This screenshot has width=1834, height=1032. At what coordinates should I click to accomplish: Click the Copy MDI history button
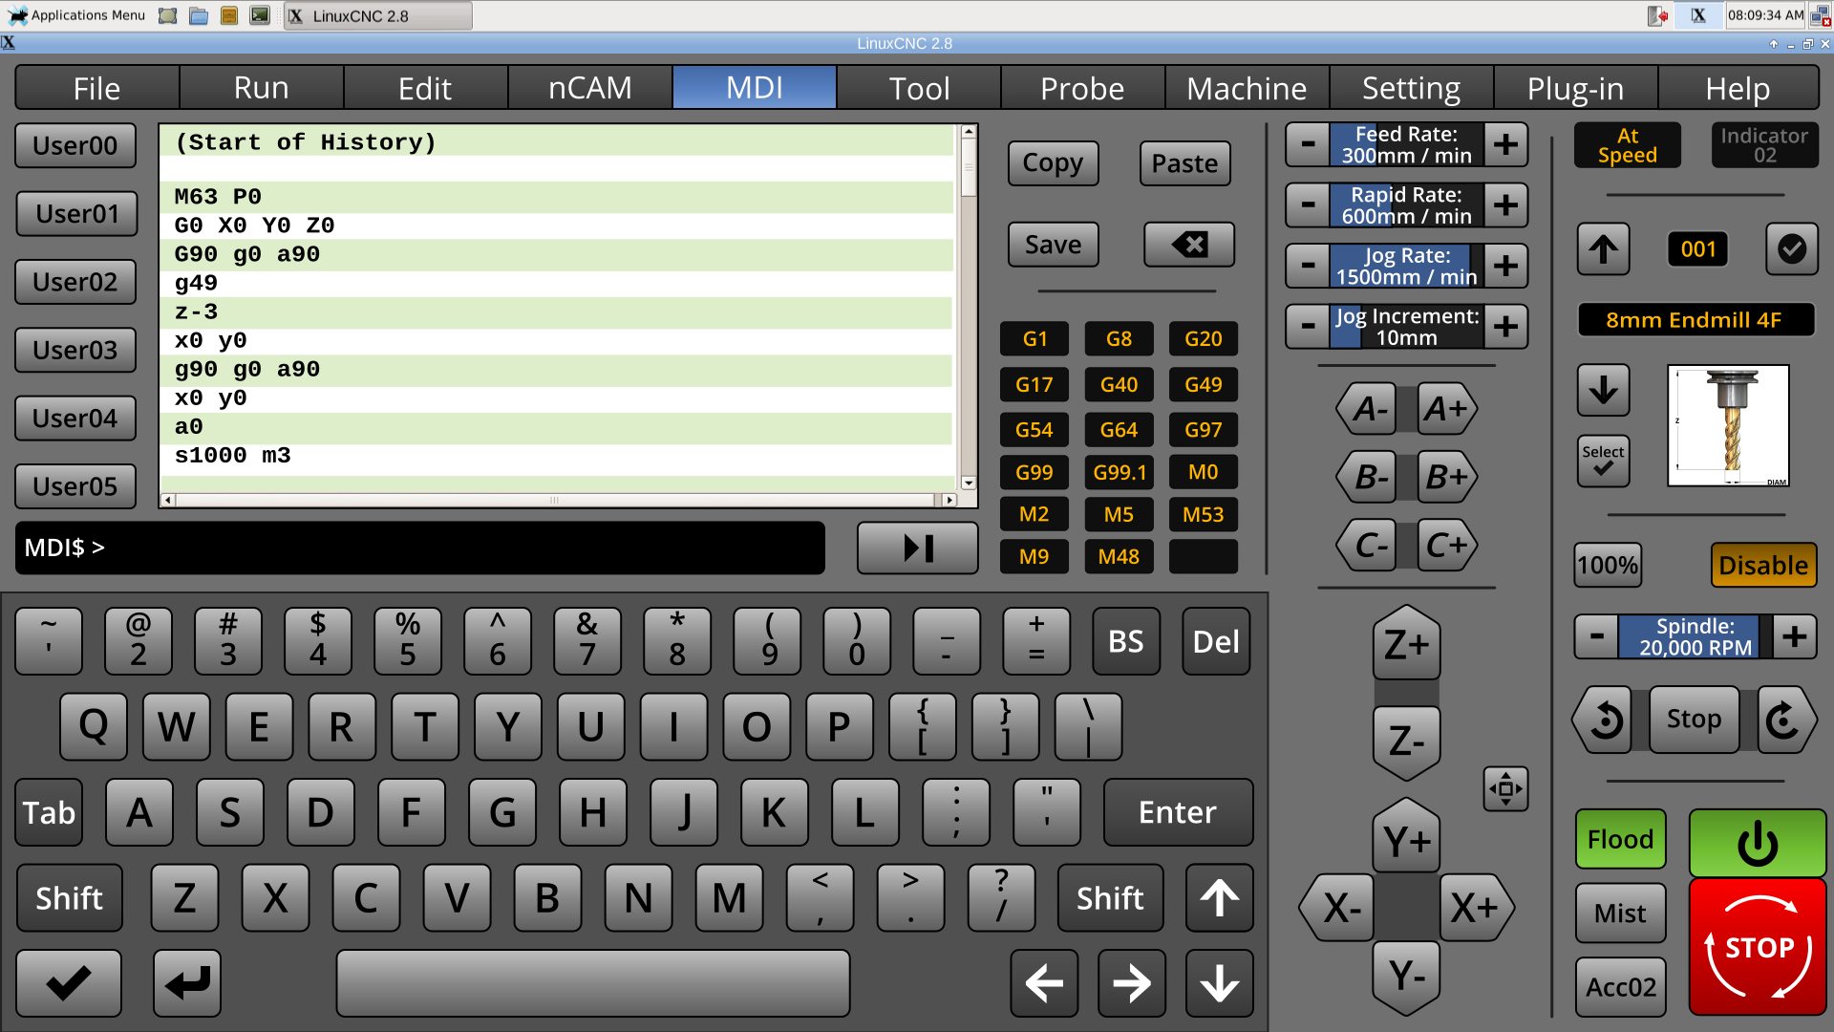(x=1052, y=161)
